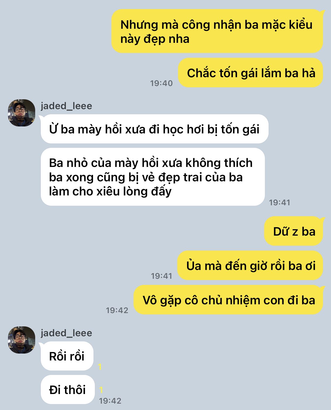Tap the 'Rồi rồi' reply bubble
Viewport: 331px width, 410px height.
pos(67,356)
